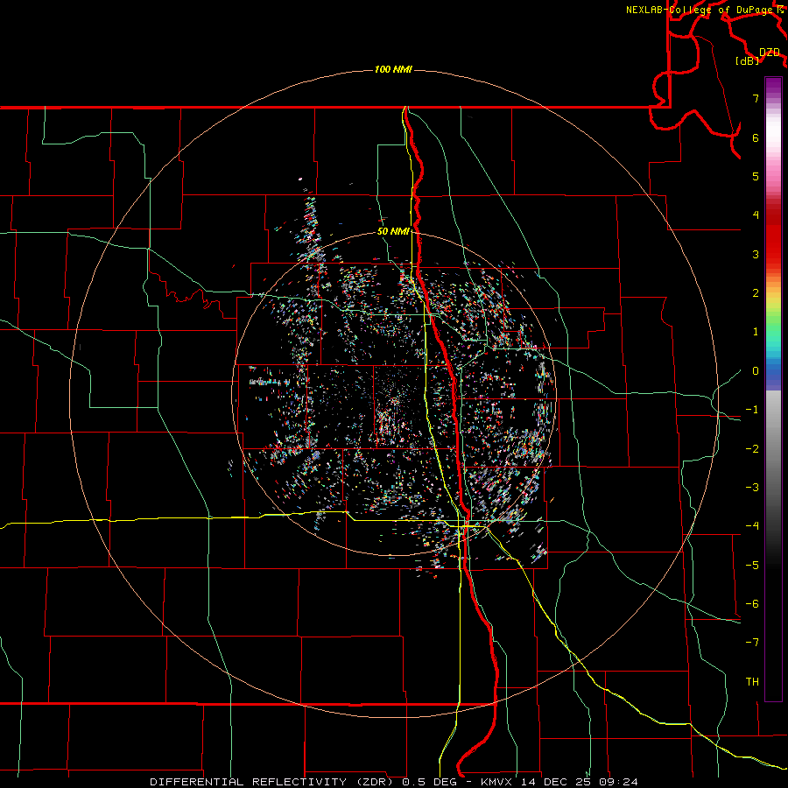The height and width of the screenshot is (788, 788).
Task: Click the '0.5 DEG' elevation text
Action: 429,782
